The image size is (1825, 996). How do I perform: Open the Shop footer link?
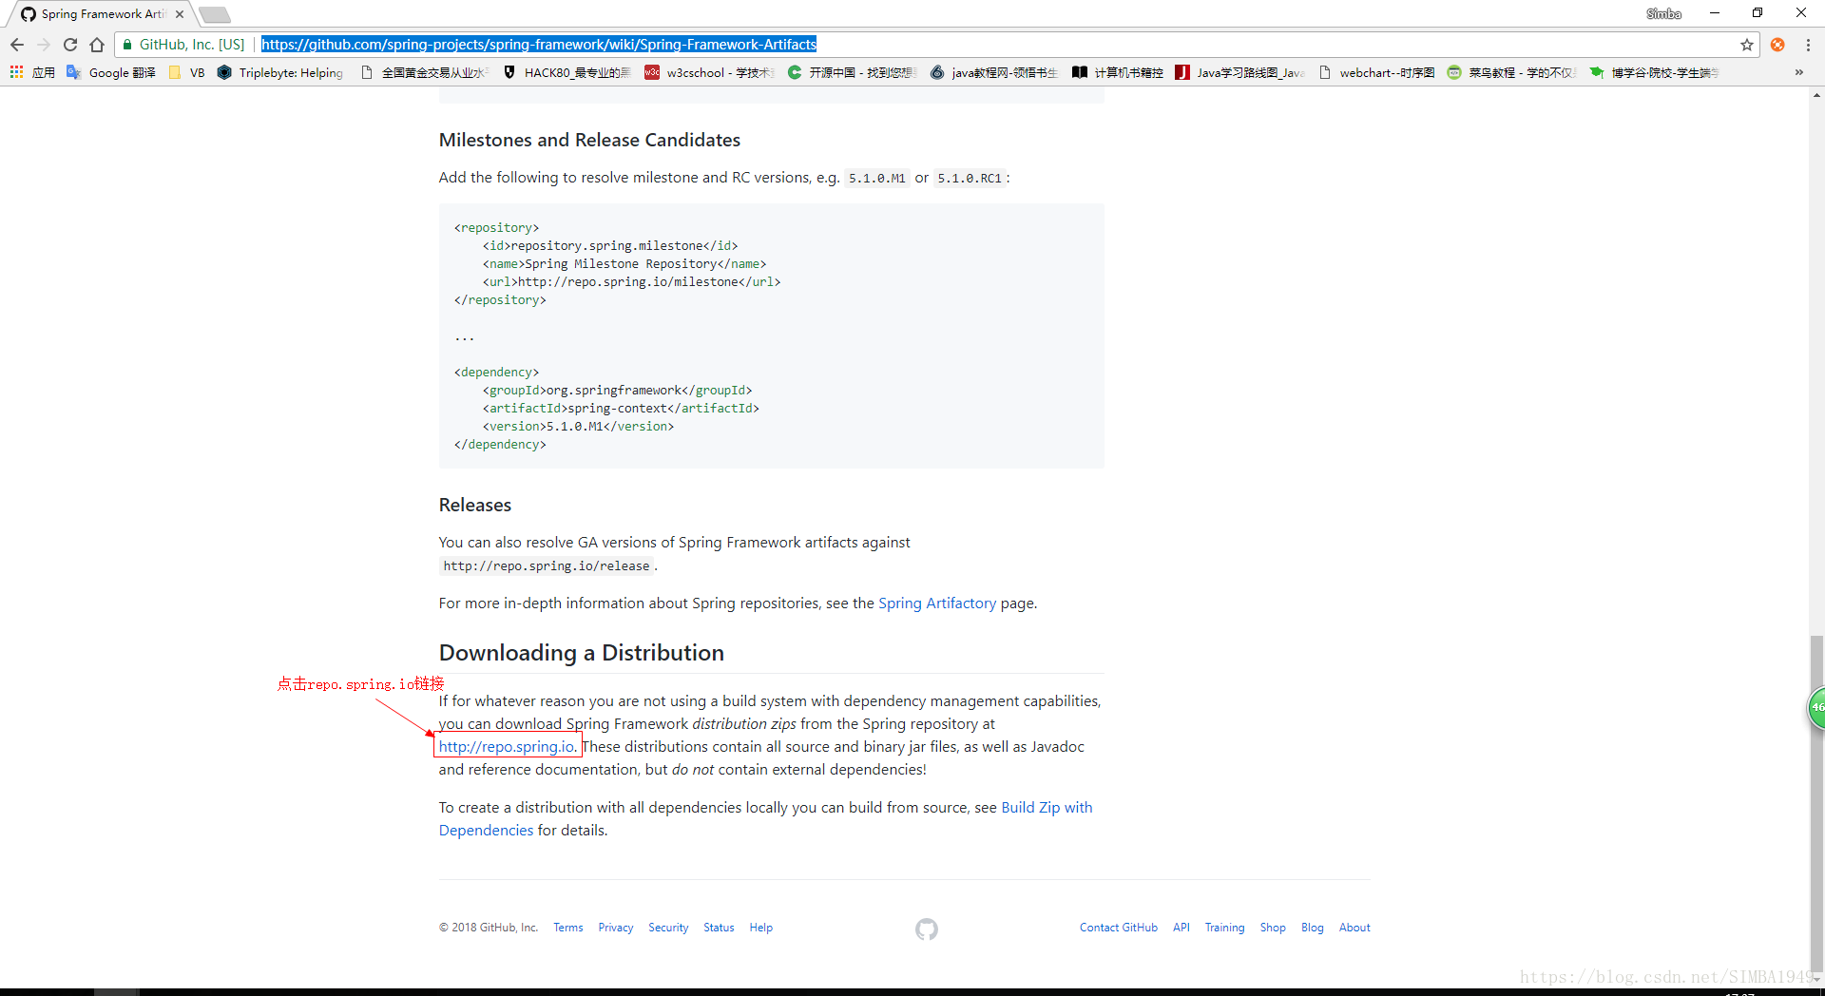(1273, 928)
